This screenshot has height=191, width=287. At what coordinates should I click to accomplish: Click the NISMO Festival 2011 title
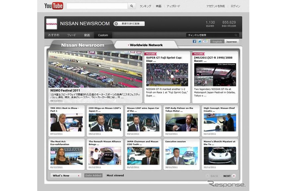pyautogui.click(x=65, y=91)
